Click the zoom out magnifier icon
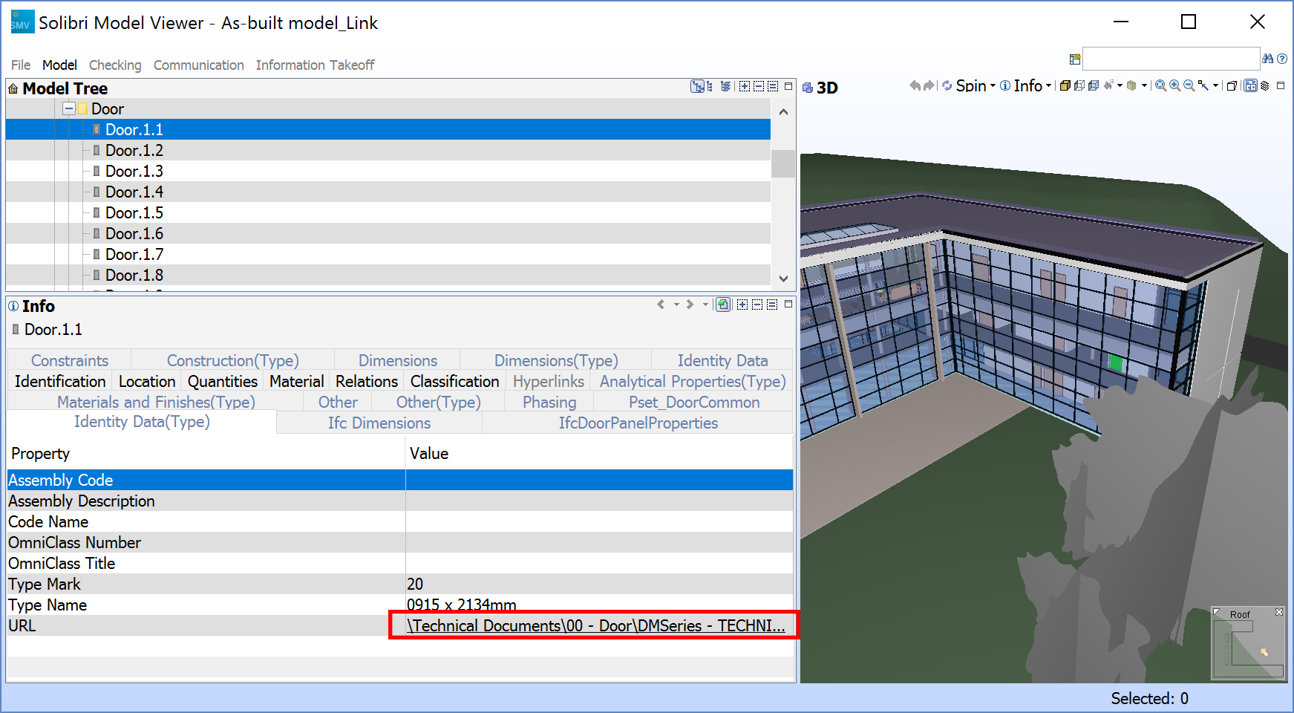This screenshot has height=713, width=1294. pyautogui.click(x=1189, y=85)
